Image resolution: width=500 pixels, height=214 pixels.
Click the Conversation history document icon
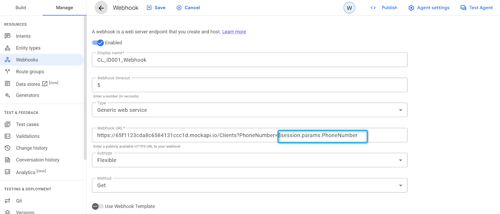coord(7,160)
